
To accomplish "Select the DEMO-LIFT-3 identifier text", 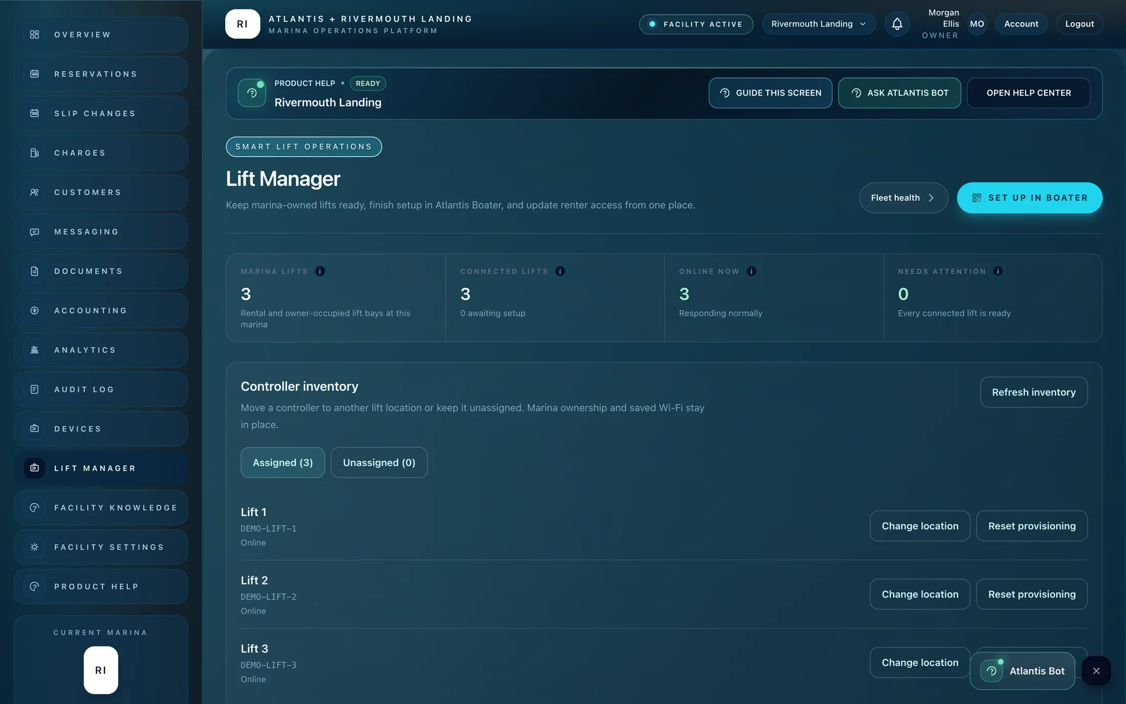I will 268,665.
